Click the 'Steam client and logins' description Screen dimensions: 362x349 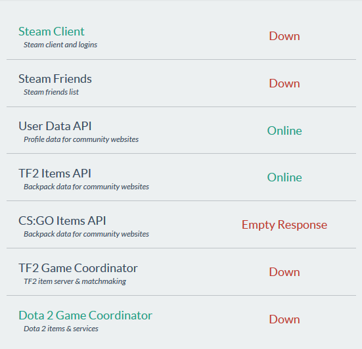pyautogui.click(x=60, y=45)
